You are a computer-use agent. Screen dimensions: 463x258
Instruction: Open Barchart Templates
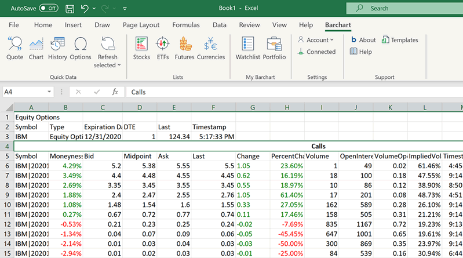click(400, 40)
